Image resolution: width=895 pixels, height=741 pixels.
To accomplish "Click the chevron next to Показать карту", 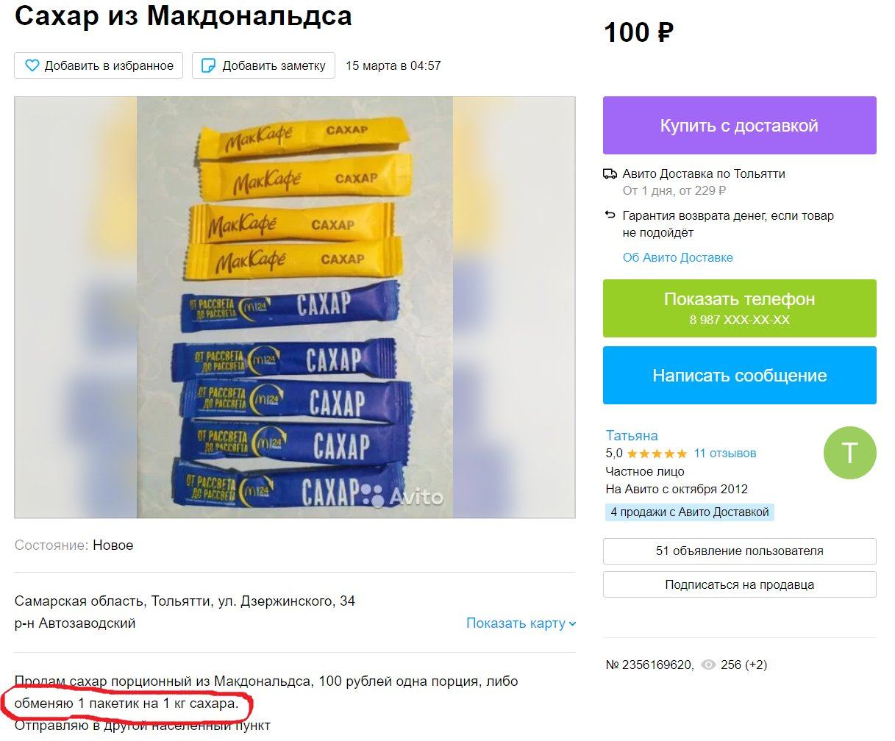I will pyautogui.click(x=572, y=624).
